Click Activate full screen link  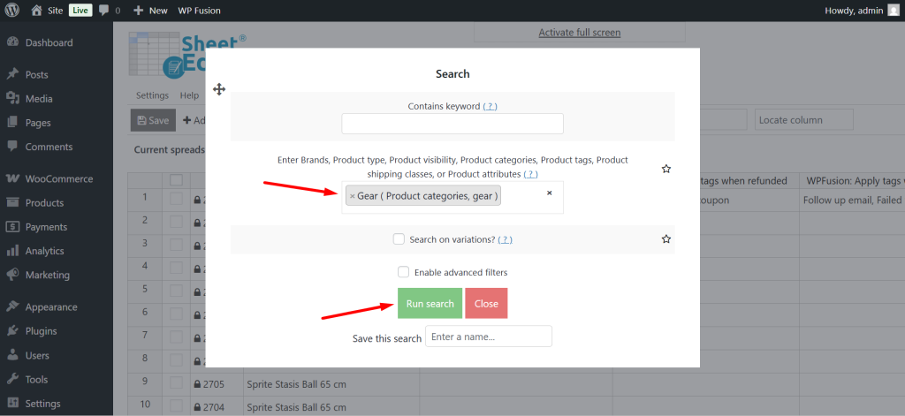(x=580, y=33)
